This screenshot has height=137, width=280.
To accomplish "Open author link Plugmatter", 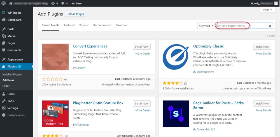I will (x=83, y=125).
